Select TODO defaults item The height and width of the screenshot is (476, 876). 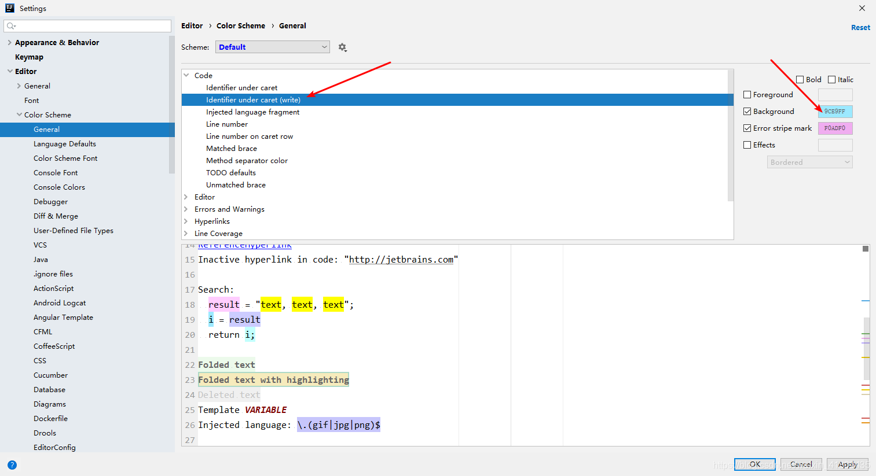(x=231, y=173)
